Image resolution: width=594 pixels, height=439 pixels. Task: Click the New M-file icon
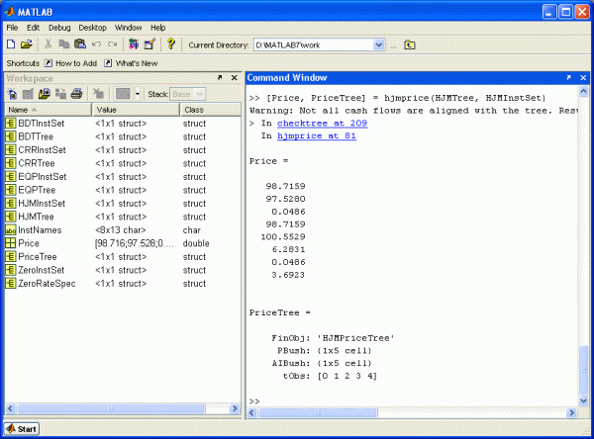pos(11,44)
